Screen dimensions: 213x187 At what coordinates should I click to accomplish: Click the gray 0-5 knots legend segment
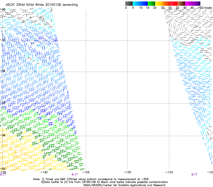click(129, 3)
